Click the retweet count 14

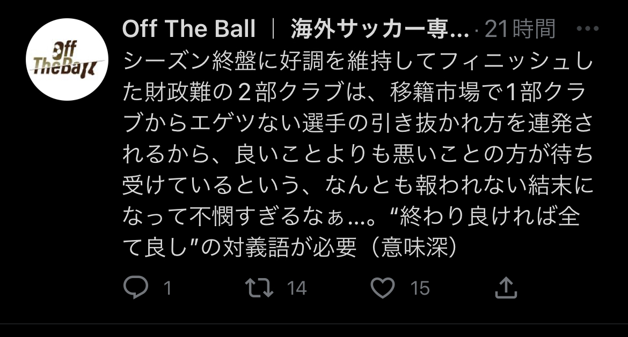[297, 288]
